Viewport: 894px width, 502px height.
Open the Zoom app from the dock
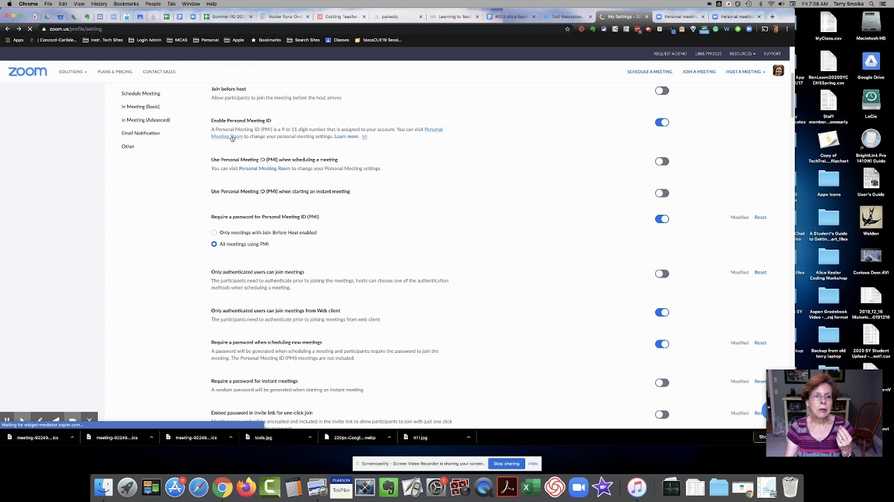click(578, 487)
